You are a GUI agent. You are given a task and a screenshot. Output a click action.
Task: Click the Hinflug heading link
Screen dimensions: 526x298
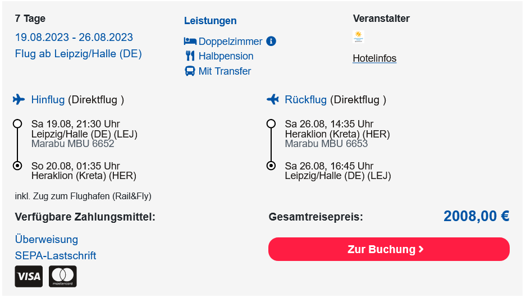click(48, 99)
